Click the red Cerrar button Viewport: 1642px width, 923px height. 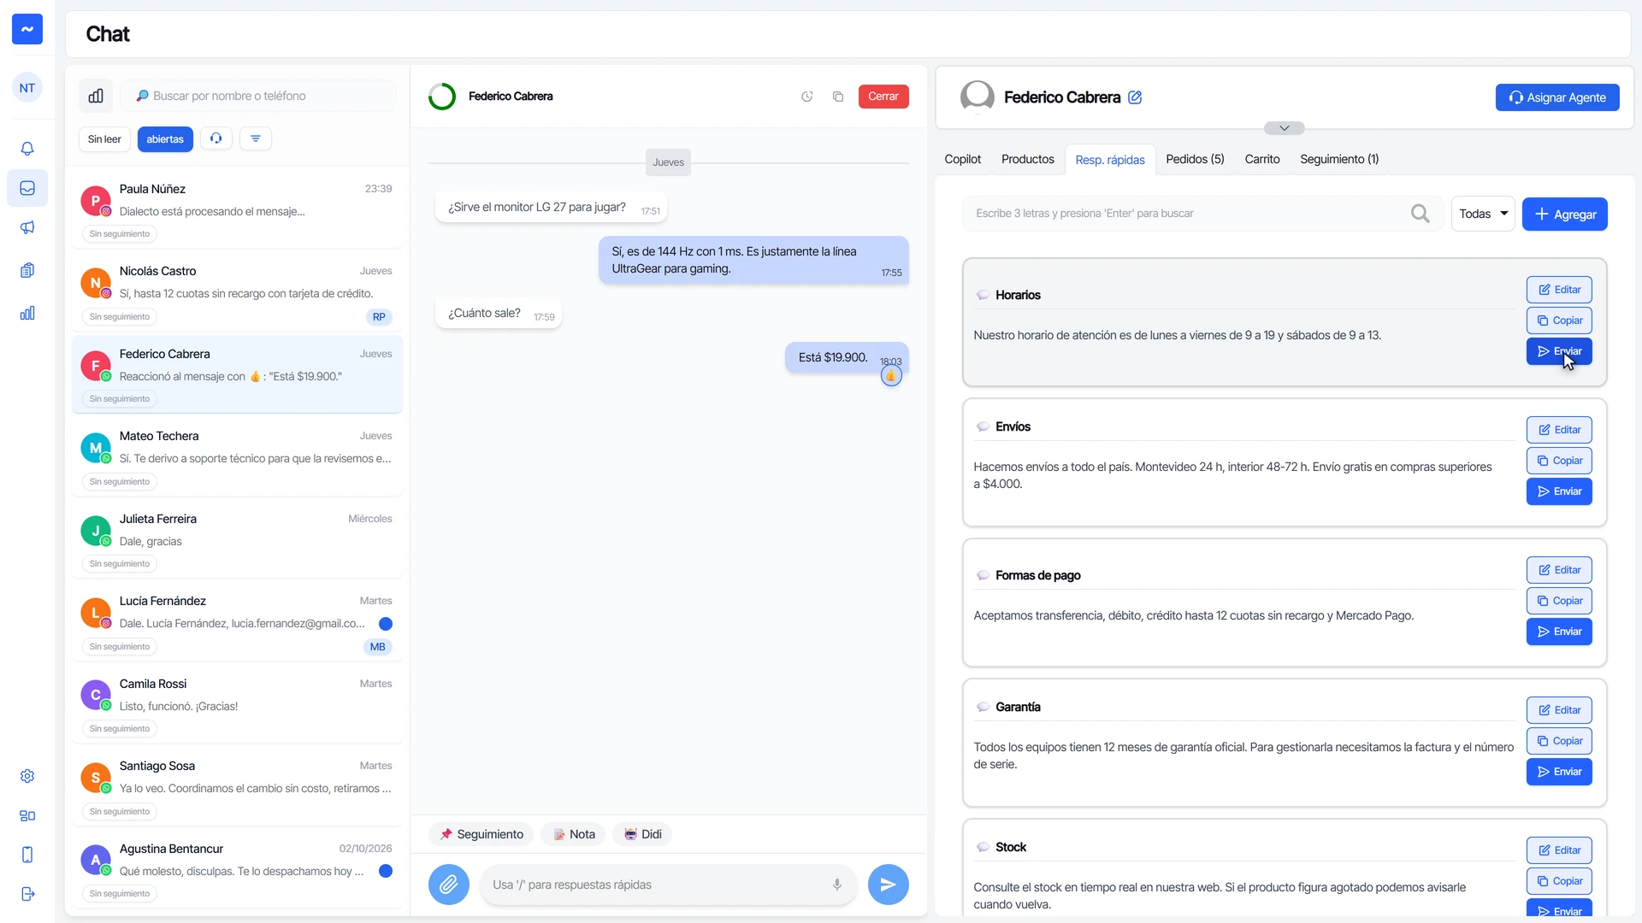(x=883, y=97)
